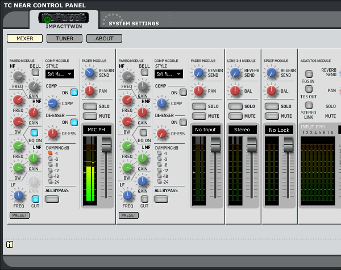Open the second channel's Soft Fe... style dropdown

coord(169,74)
